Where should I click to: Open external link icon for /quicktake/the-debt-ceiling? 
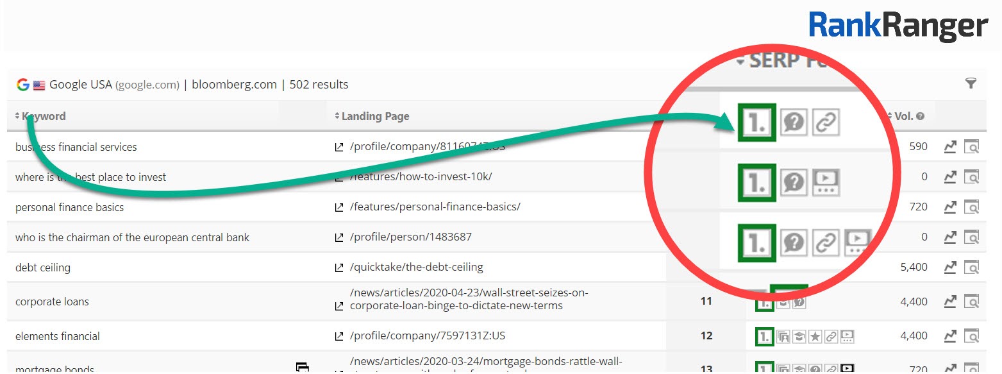coord(339,268)
